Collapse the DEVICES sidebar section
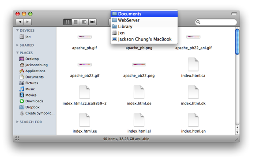The height and width of the screenshot is (160, 256). 18,30
